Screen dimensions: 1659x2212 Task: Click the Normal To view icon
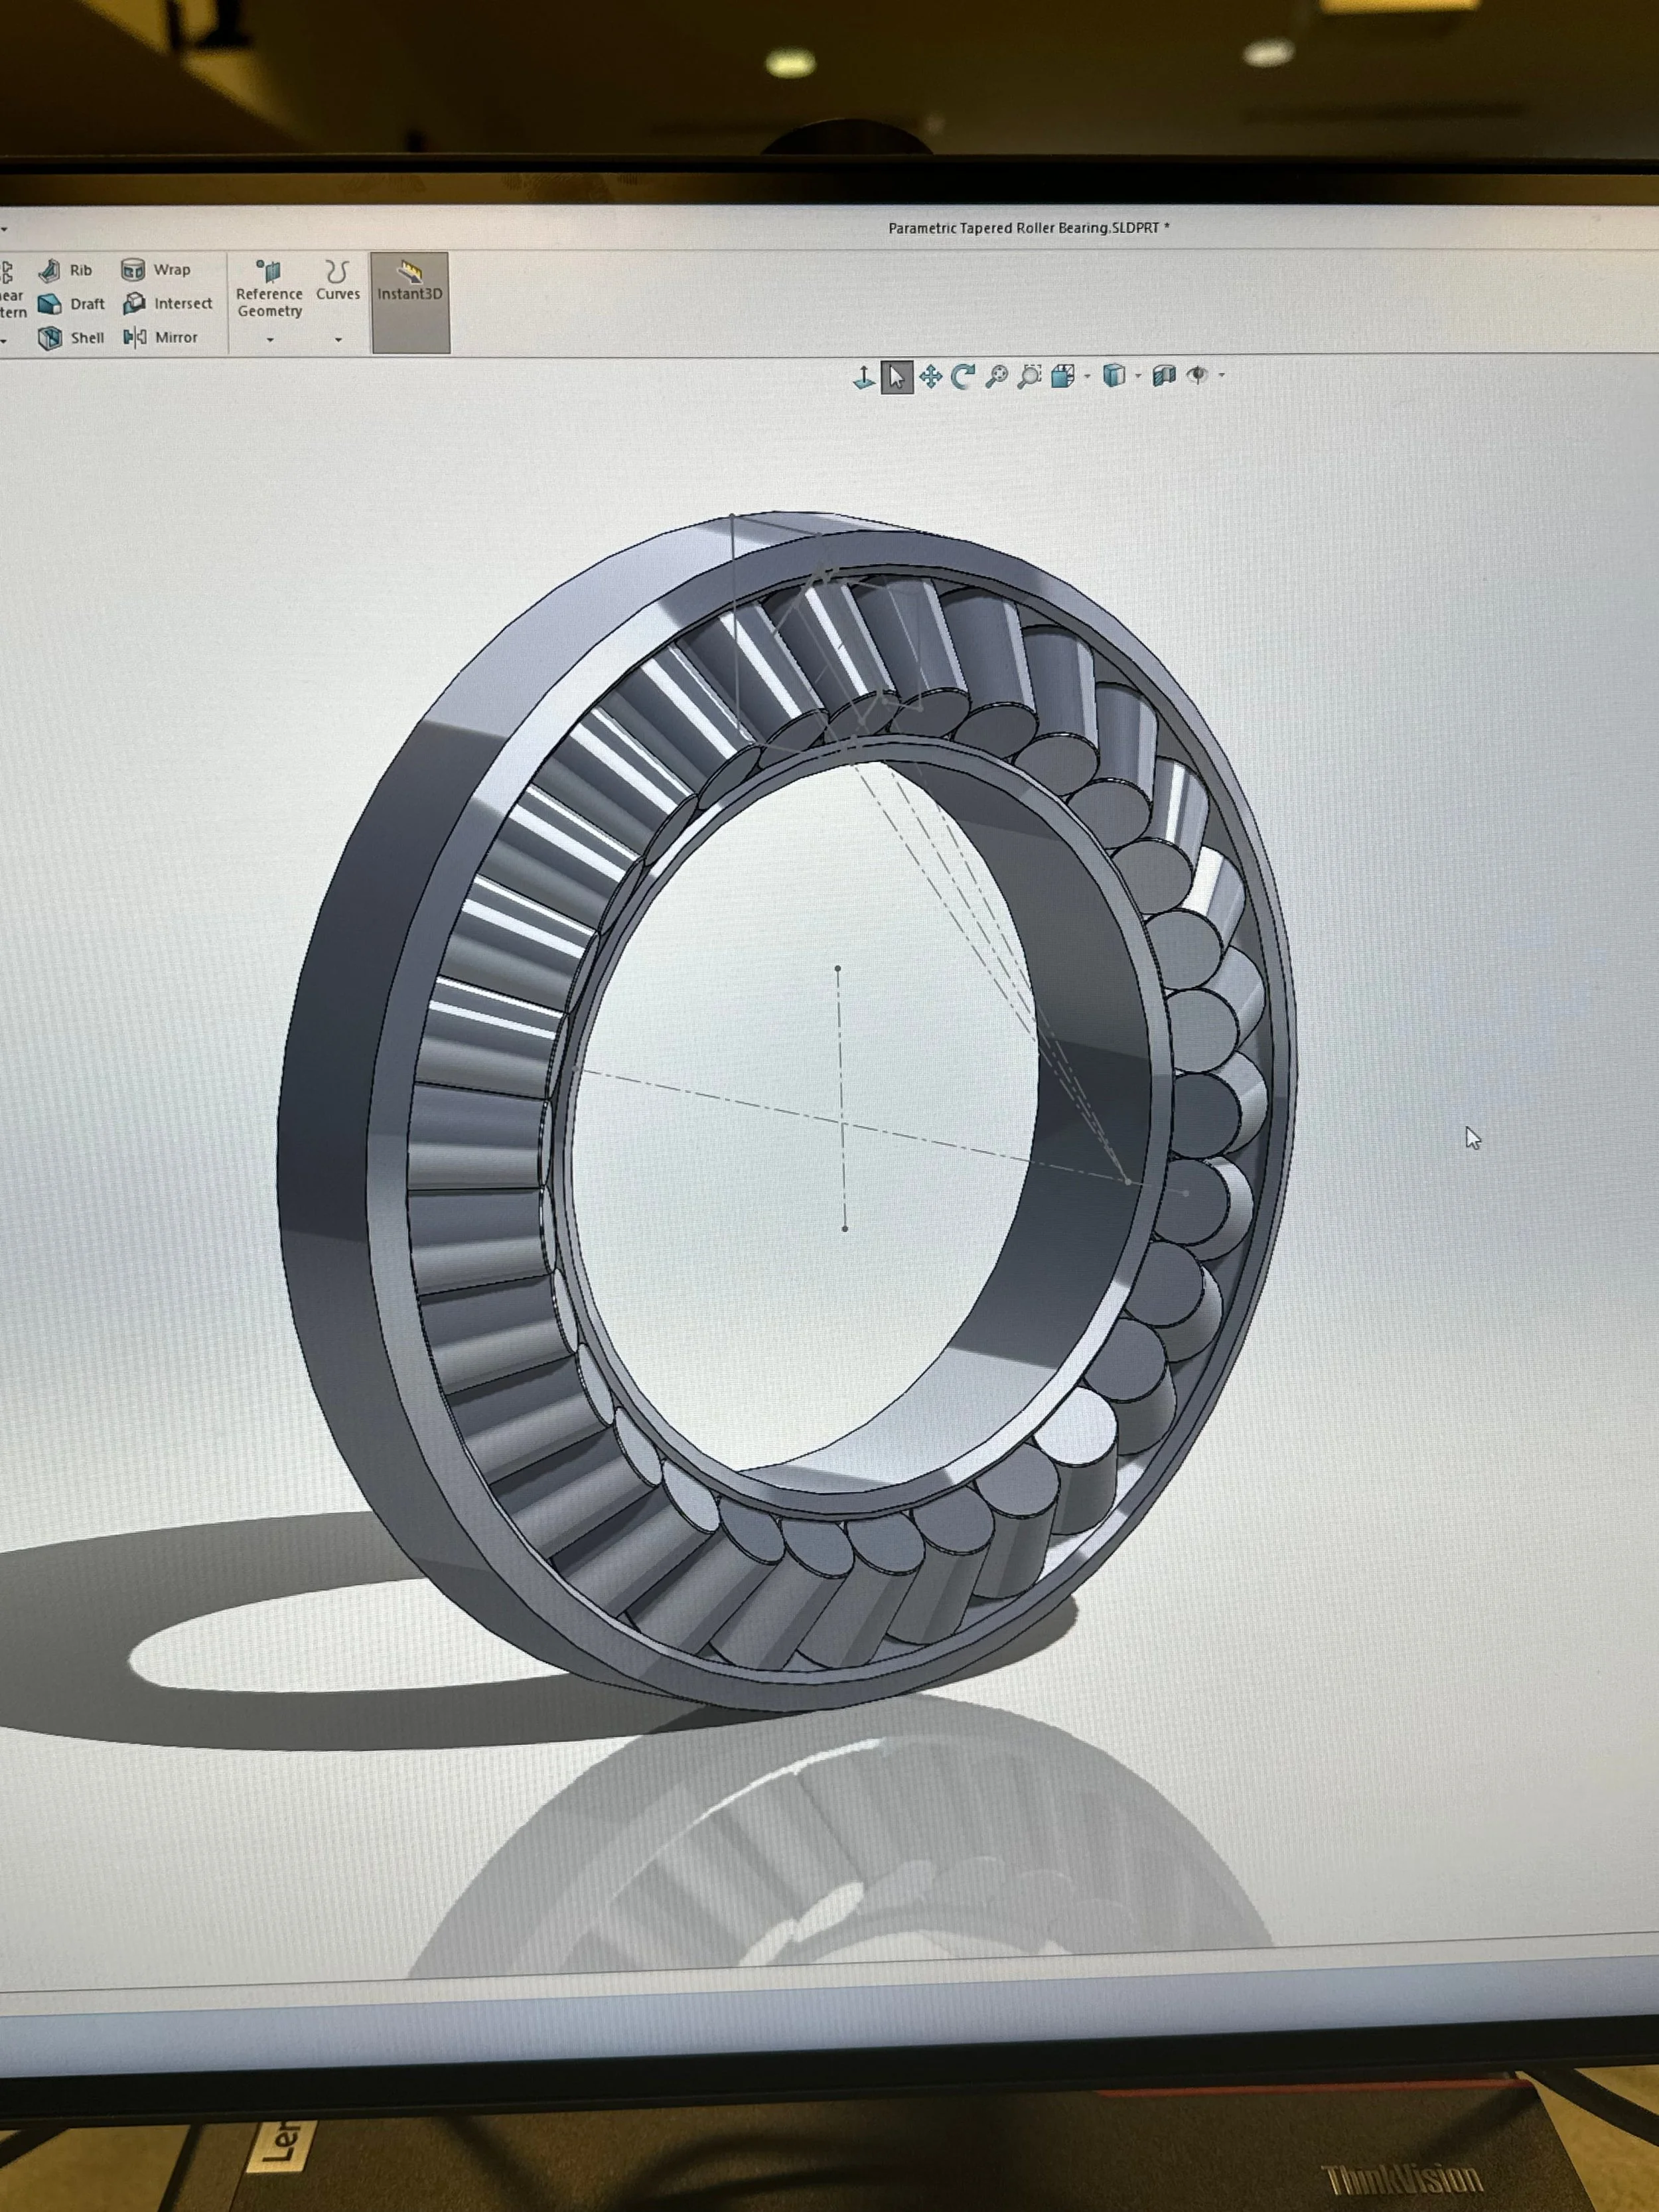(x=863, y=376)
